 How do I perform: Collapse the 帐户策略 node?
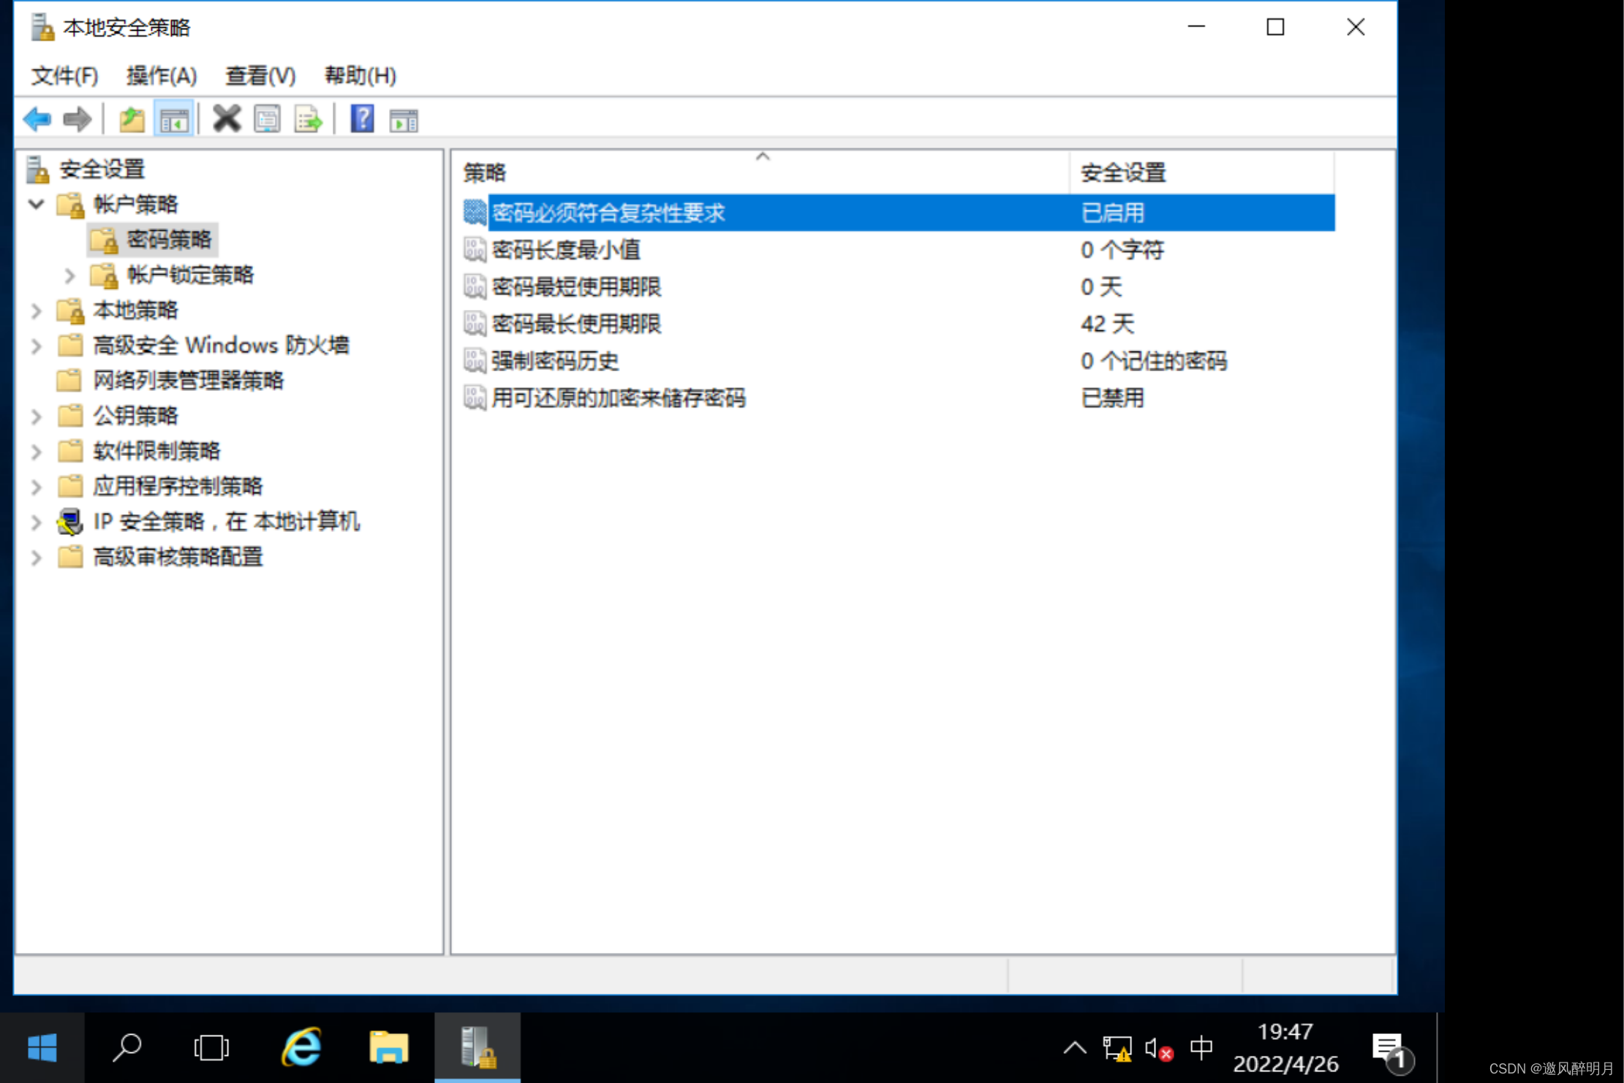pos(35,205)
